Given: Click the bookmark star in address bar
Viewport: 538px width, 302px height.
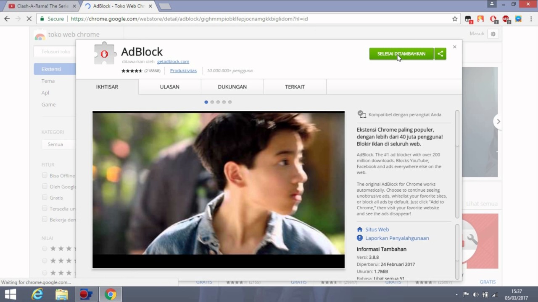Looking at the screenshot, I should point(455,19).
